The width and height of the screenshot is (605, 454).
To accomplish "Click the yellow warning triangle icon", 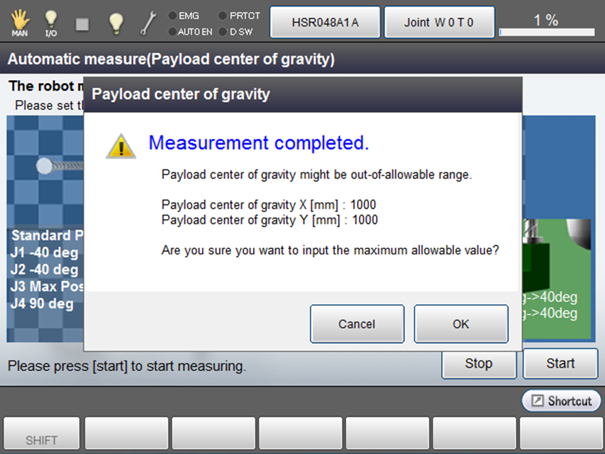I will coord(121,145).
